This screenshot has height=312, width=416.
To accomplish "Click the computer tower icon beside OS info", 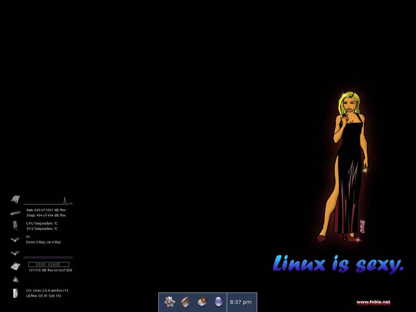I will coord(15,293).
